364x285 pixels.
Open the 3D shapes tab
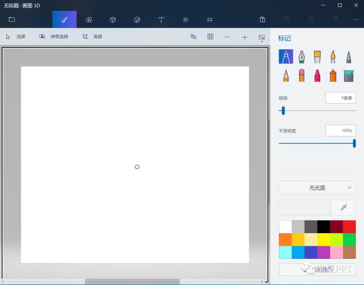click(x=113, y=19)
